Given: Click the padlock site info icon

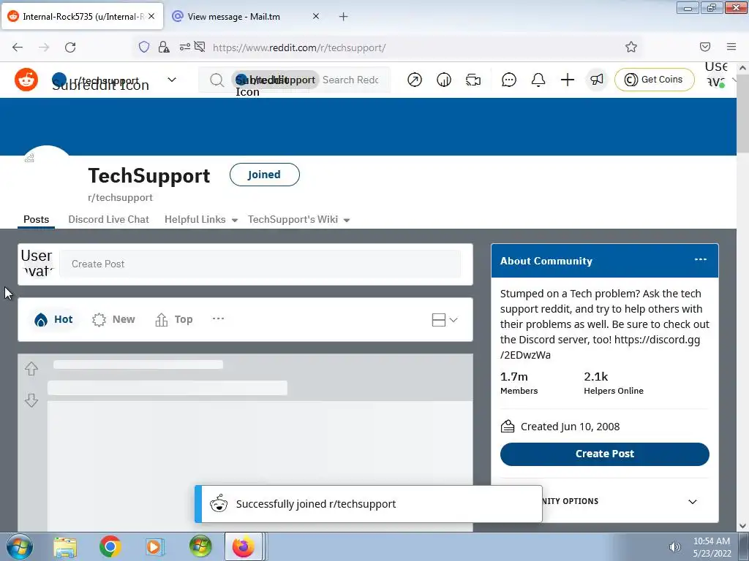Looking at the screenshot, I should 164,47.
